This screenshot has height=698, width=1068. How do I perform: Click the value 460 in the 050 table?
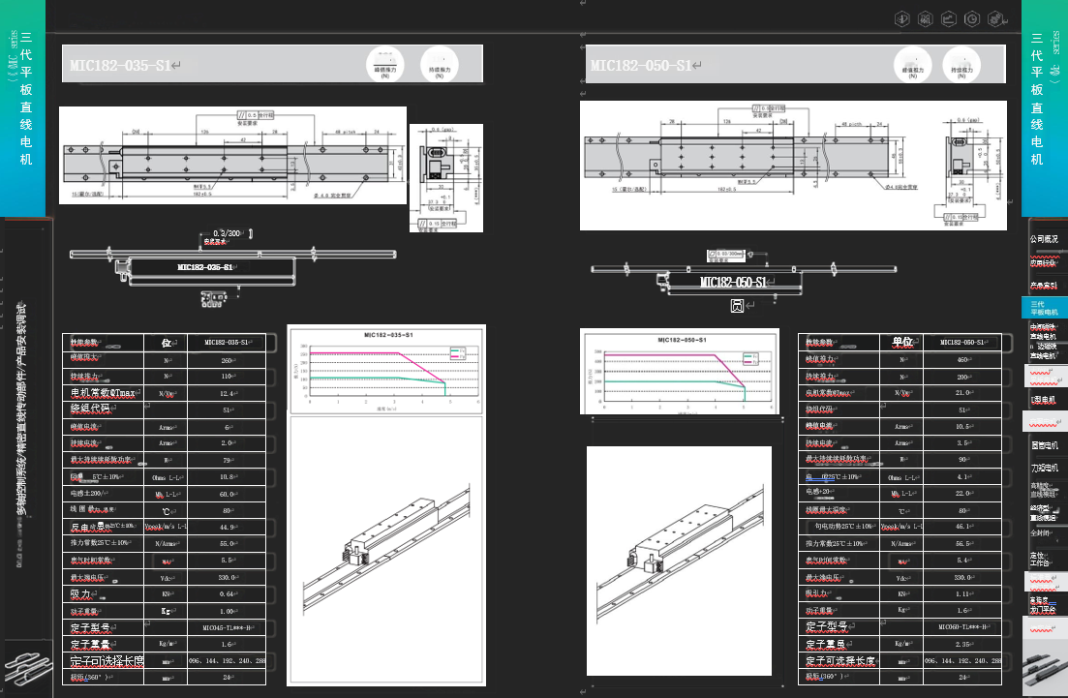[962, 359]
